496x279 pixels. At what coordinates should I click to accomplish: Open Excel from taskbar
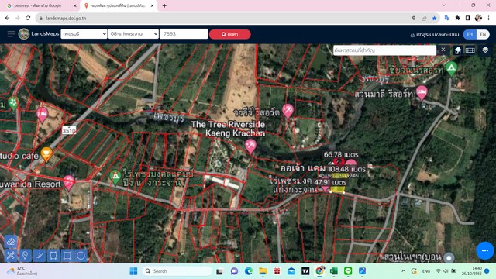[x=334, y=271]
